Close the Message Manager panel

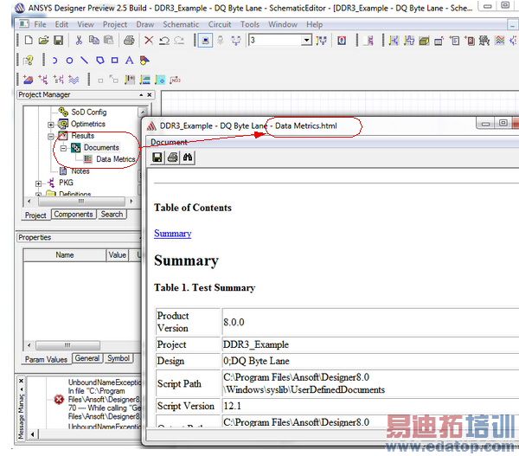coord(21,381)
